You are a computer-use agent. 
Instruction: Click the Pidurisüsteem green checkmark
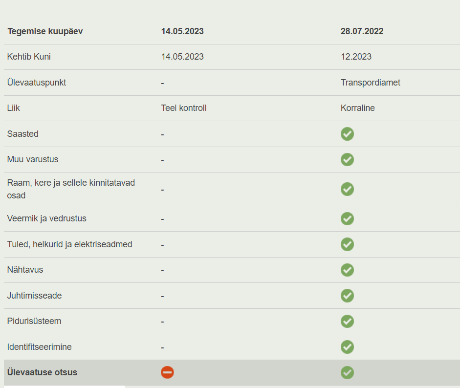[347, 321]
